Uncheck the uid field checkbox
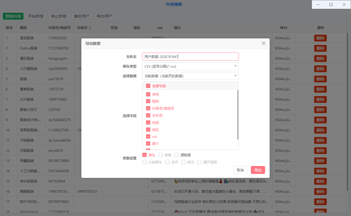Viewport: 351px width, 216px height. click(x=148, y=137)
